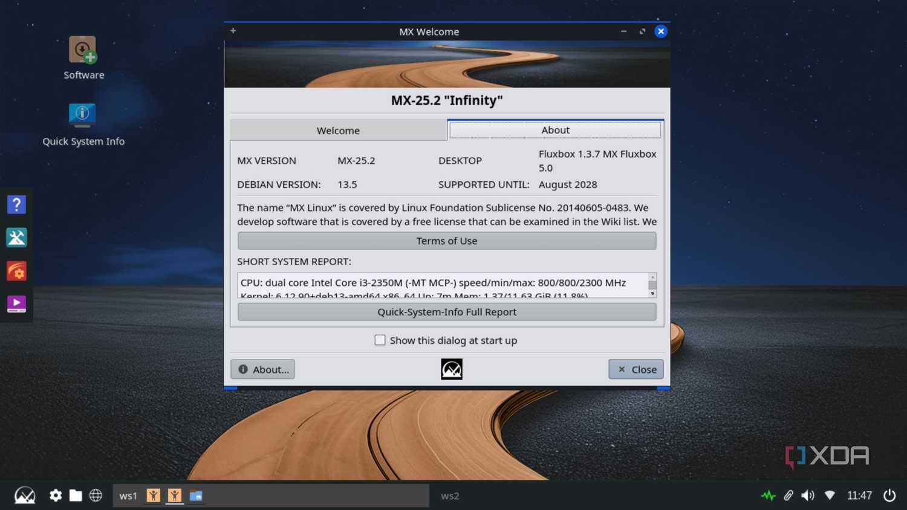The width and height of the screenshot is (907, 510).
Task: Click the "Fluxbox 1.3.7 MX Fluxbox 5.0" desktop value
Action: coord(597,161)
